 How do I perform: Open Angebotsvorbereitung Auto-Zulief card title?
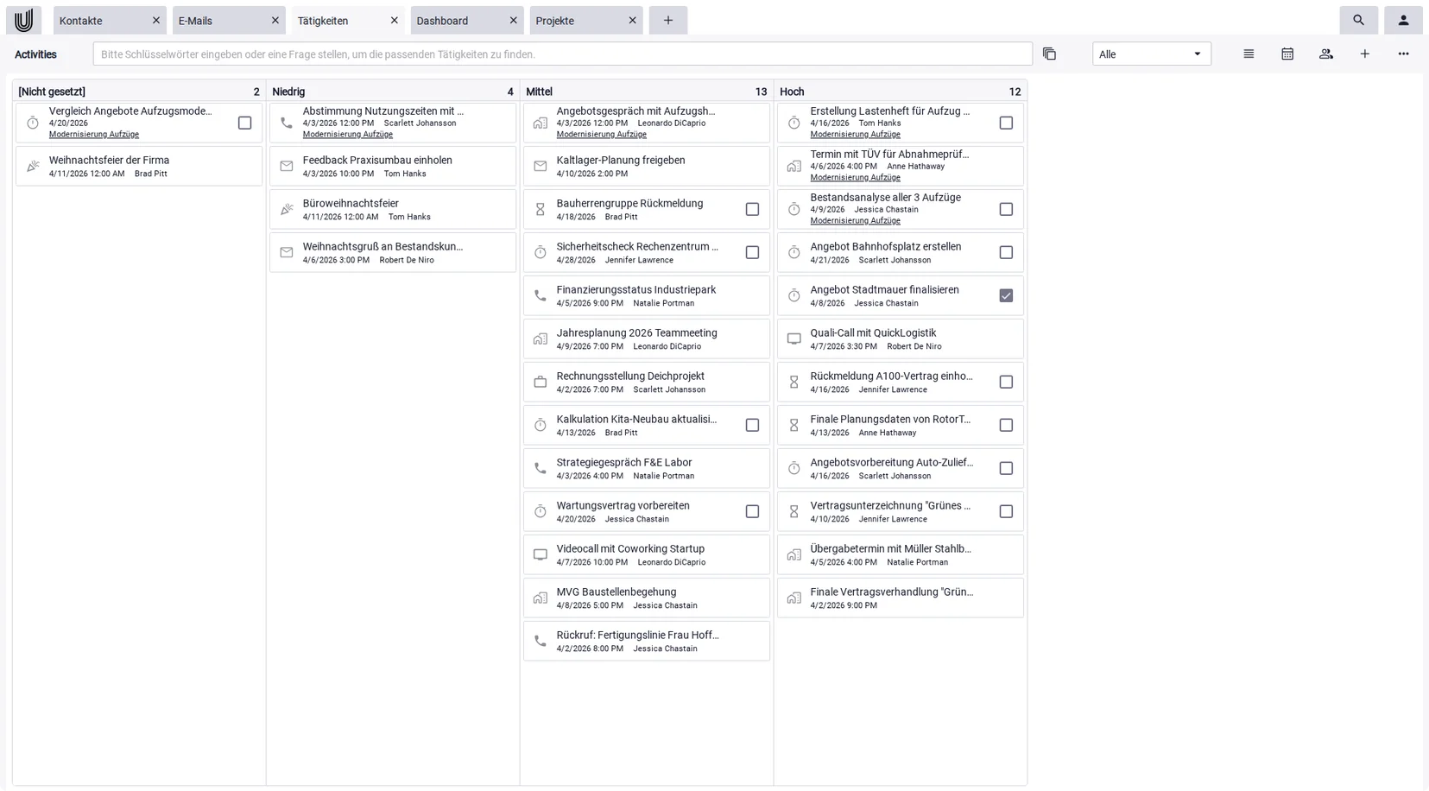coord(892,462)
